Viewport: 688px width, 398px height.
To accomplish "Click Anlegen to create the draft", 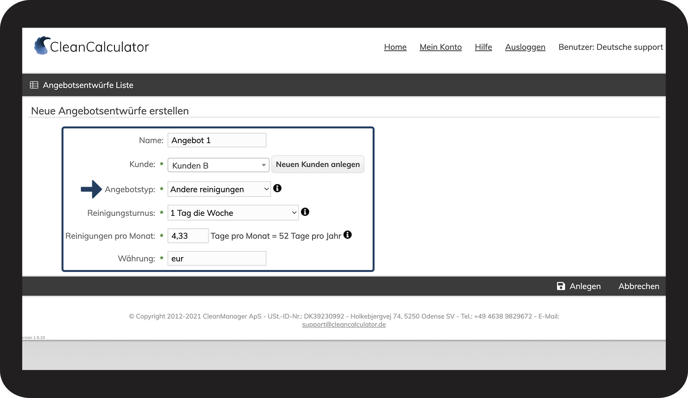I will click(585, 286).
